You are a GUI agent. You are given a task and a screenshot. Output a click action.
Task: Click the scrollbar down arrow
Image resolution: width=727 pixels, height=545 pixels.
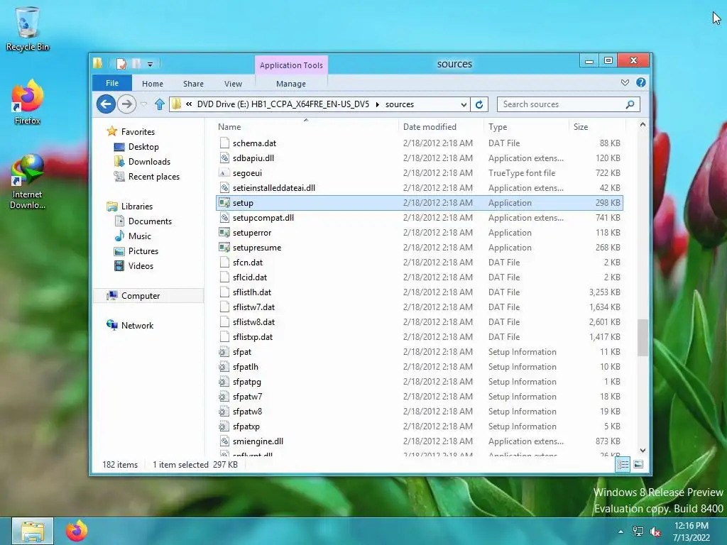pos(643,451)
